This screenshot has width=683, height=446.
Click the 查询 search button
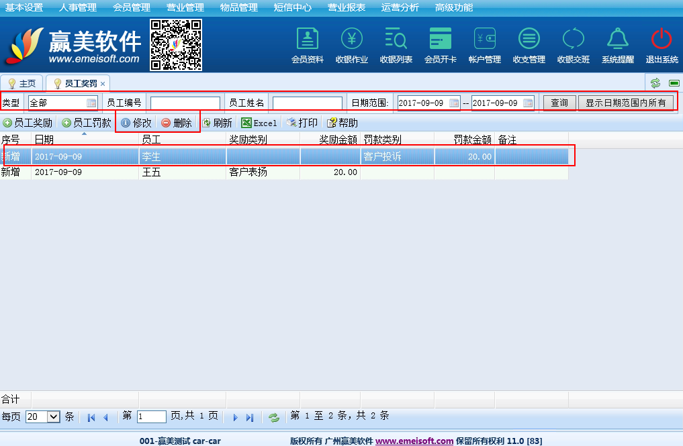(559, 103)
